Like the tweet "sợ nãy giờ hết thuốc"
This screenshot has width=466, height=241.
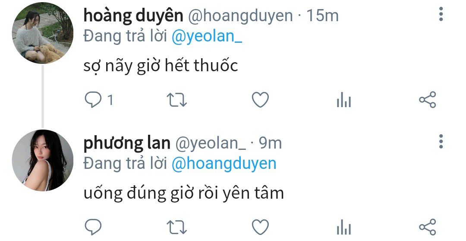tap(260, 100)
